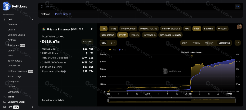Open the Categories page
The width and height of the screenshot is (246, 110).
point(13,81)
